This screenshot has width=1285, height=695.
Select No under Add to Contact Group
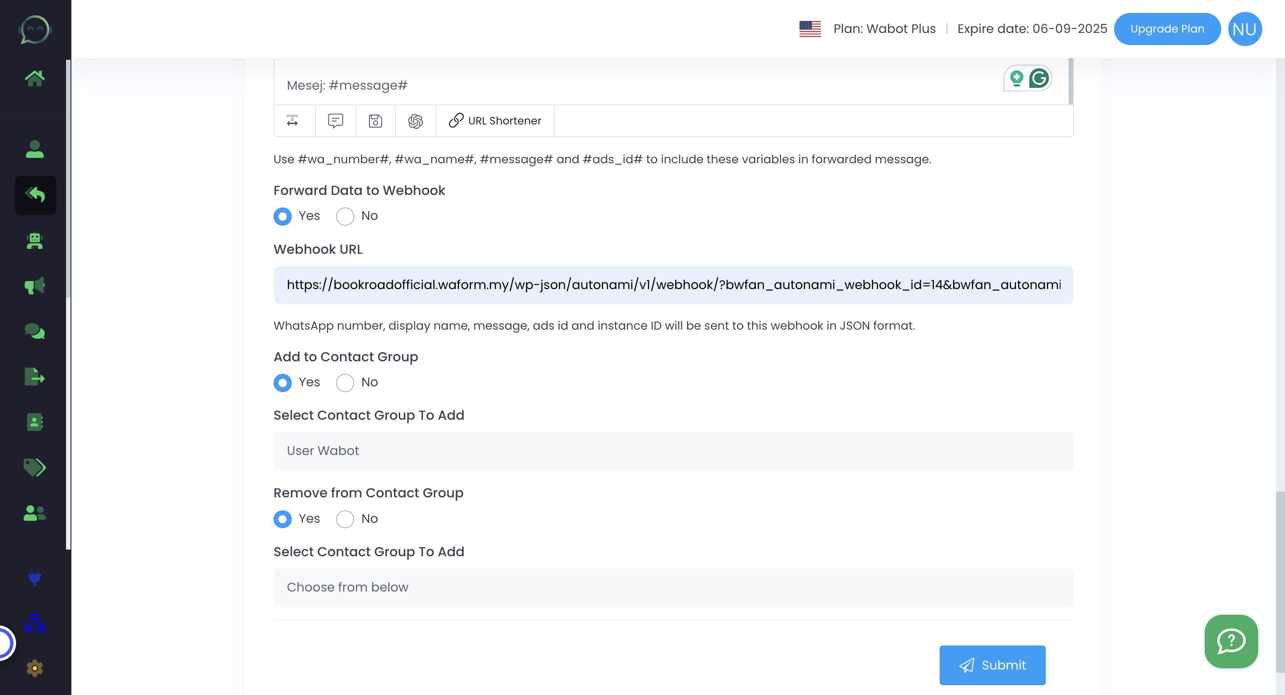[x=345, y=383]
